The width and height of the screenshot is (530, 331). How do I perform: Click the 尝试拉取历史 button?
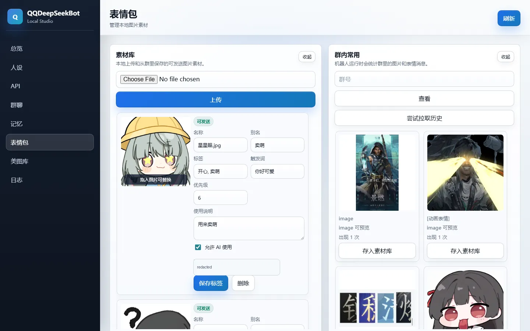pos(424,118)
